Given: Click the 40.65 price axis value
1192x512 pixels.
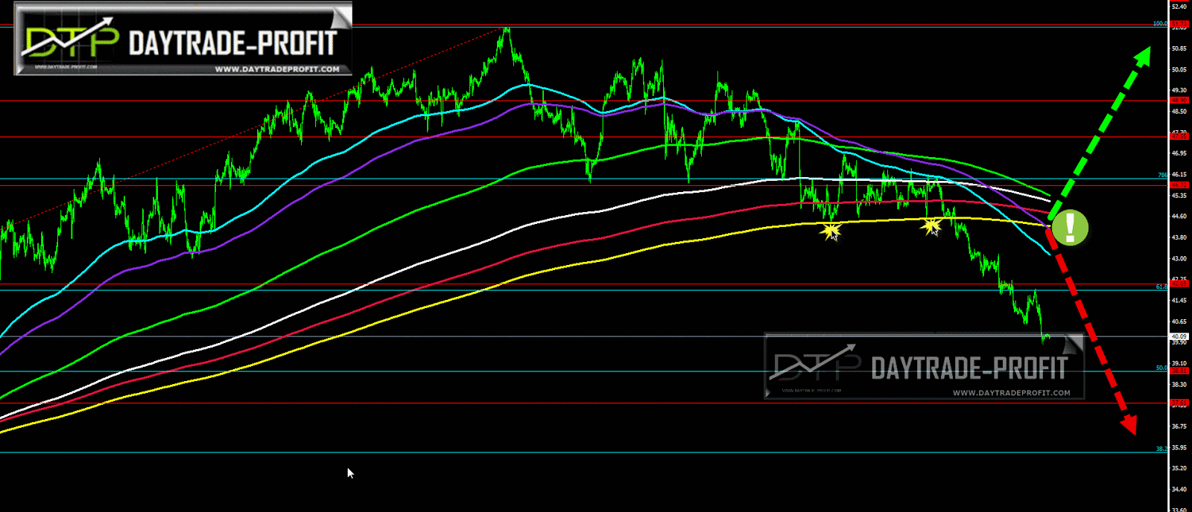Looking at the screenshot, I should 1179,321.
